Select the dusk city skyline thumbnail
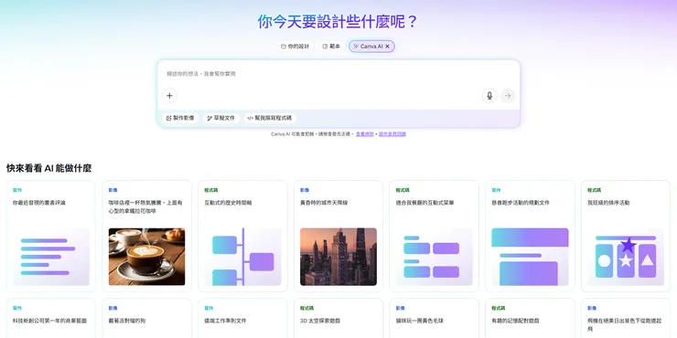Viewport: 677px width, 338px height. tap(338, 257)
